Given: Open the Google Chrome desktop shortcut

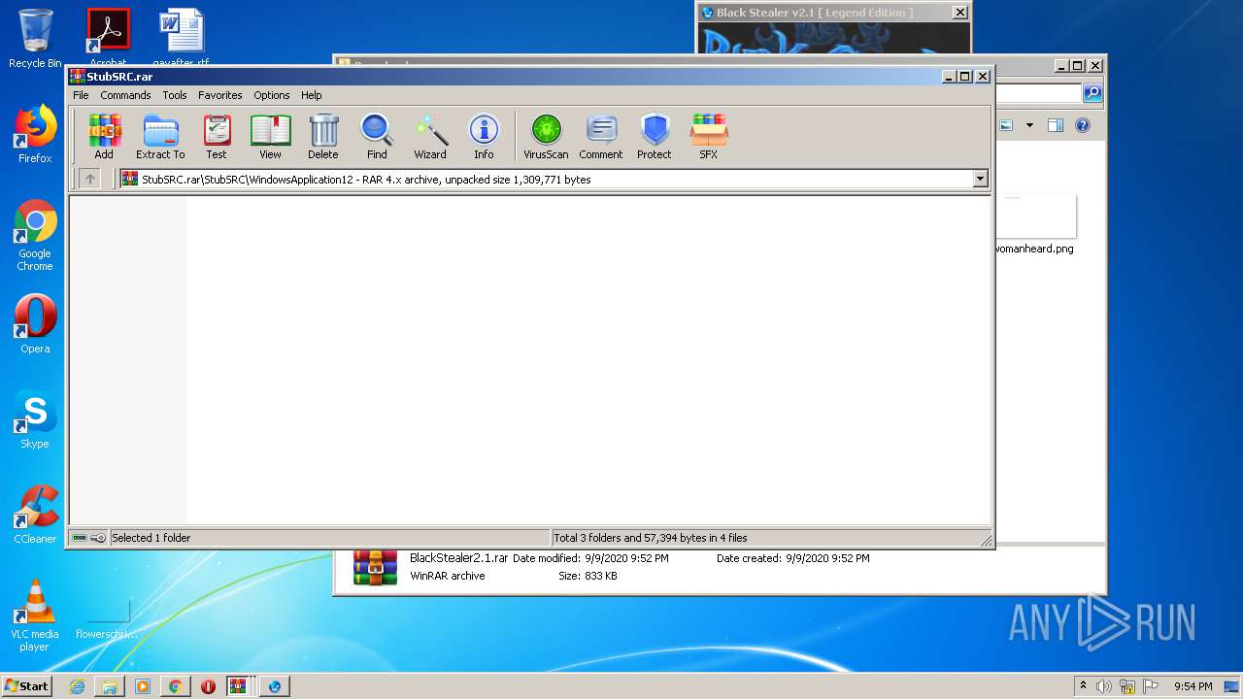Looking at the screenshot, I should point(35,236).
